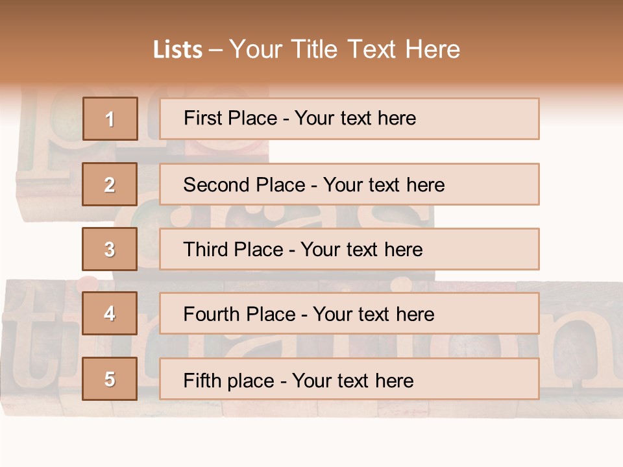Click the word 'First' in the list

(x=201, y=118)
